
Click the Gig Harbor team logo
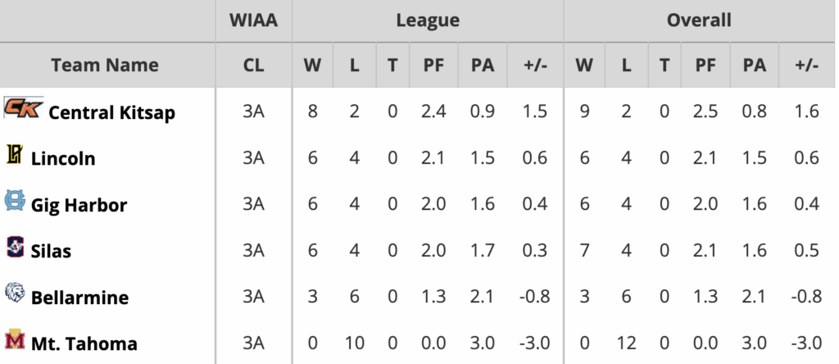click(15, 202)
